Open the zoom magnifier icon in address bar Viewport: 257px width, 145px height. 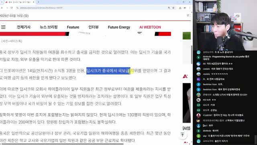point(169,8)
